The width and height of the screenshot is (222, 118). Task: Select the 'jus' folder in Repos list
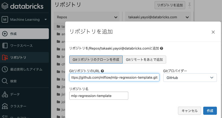click(x=60, y=109)
